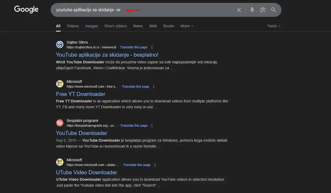Click the microsoft.com › free-y... URL text

(92, 87)
